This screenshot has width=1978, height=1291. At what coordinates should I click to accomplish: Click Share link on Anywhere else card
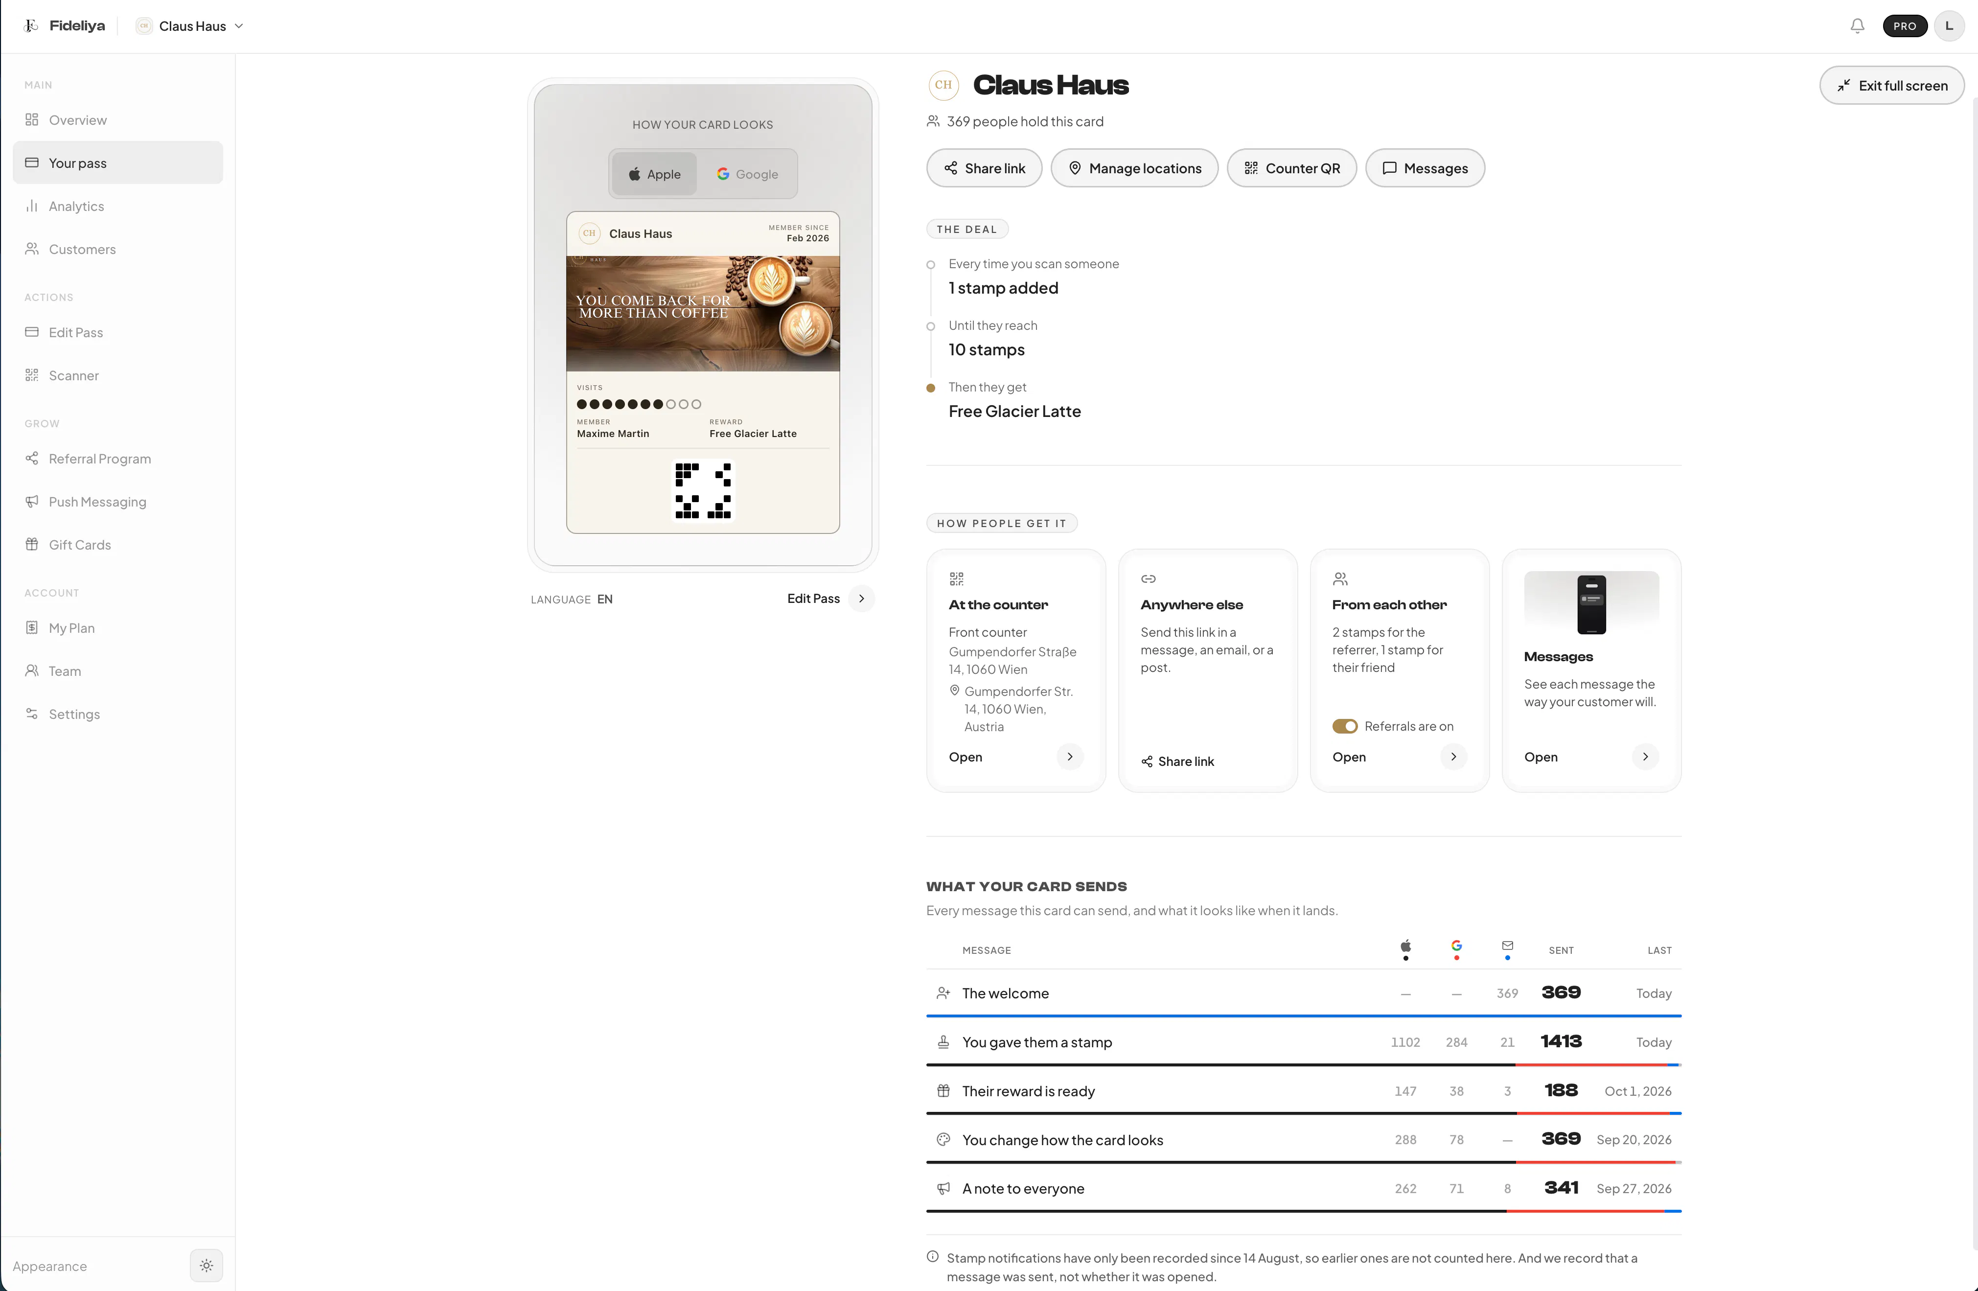coord(1178,761)
